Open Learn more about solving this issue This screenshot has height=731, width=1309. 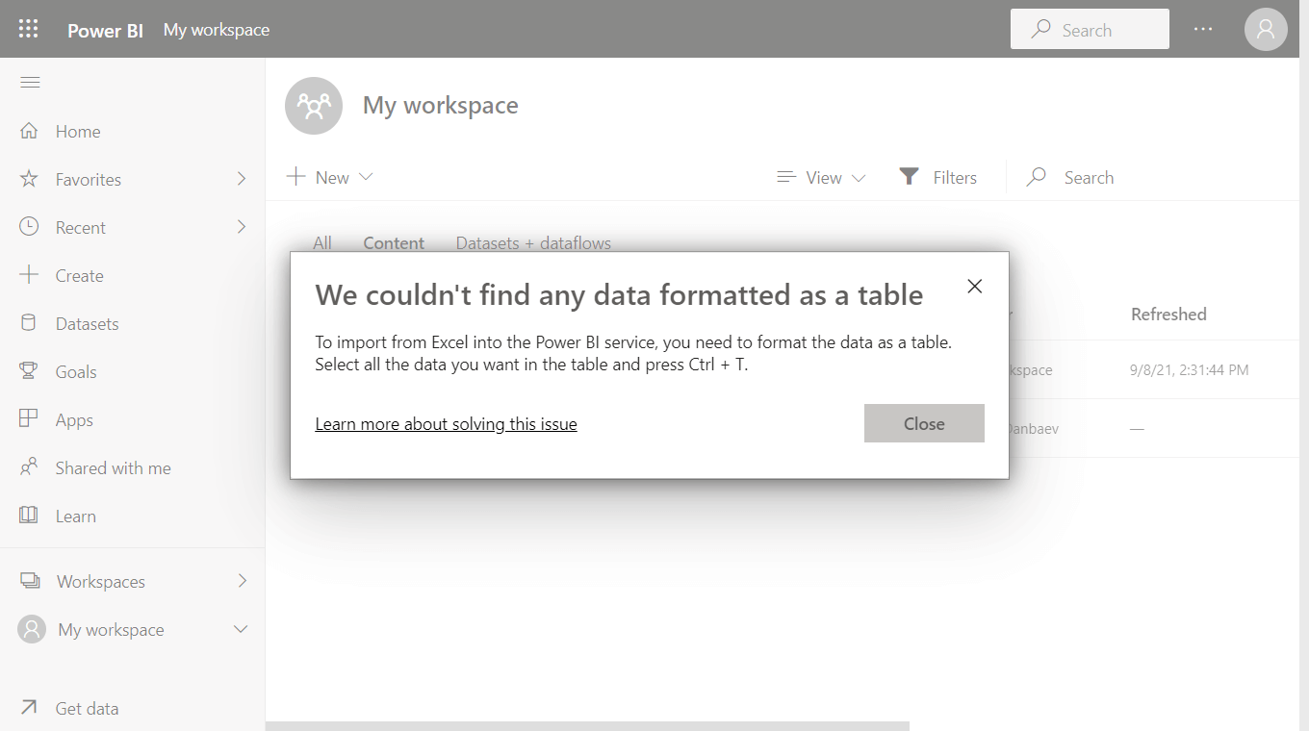(x=446, y=424)
